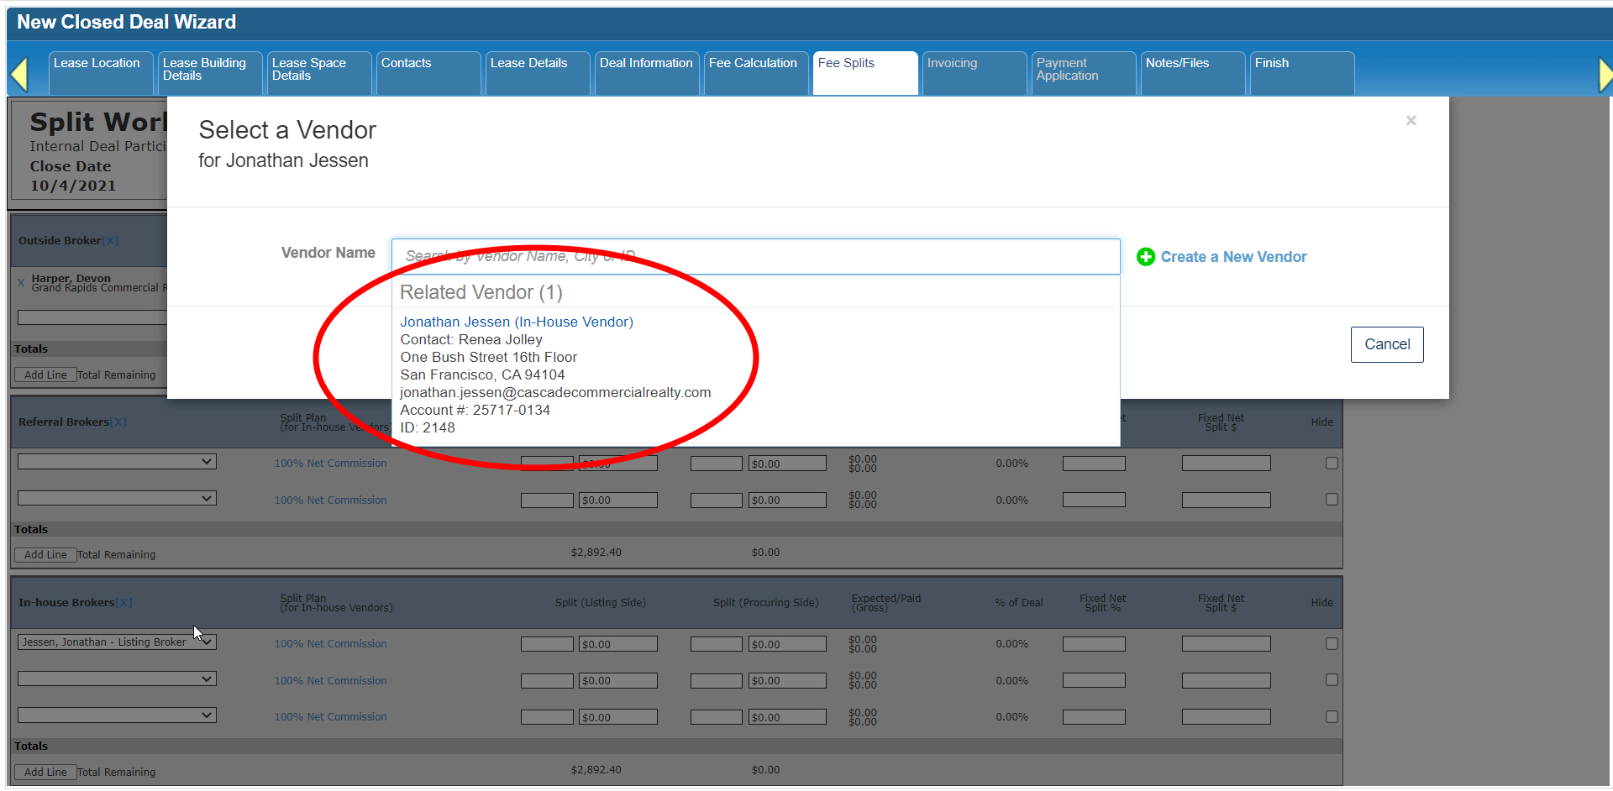Click the green plus Create New Vendor icon
Image resolution: width=1613 pixels, height=791 pixels.
[1145, 257]
